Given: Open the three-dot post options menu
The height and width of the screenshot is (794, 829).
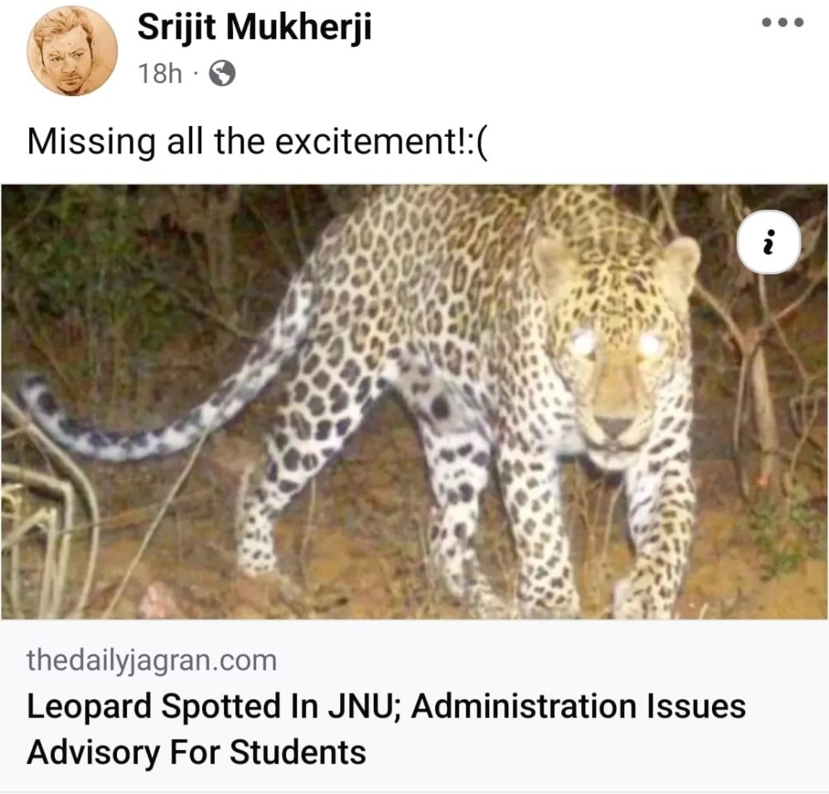Looking at the screenshot, I should point(783,23).
